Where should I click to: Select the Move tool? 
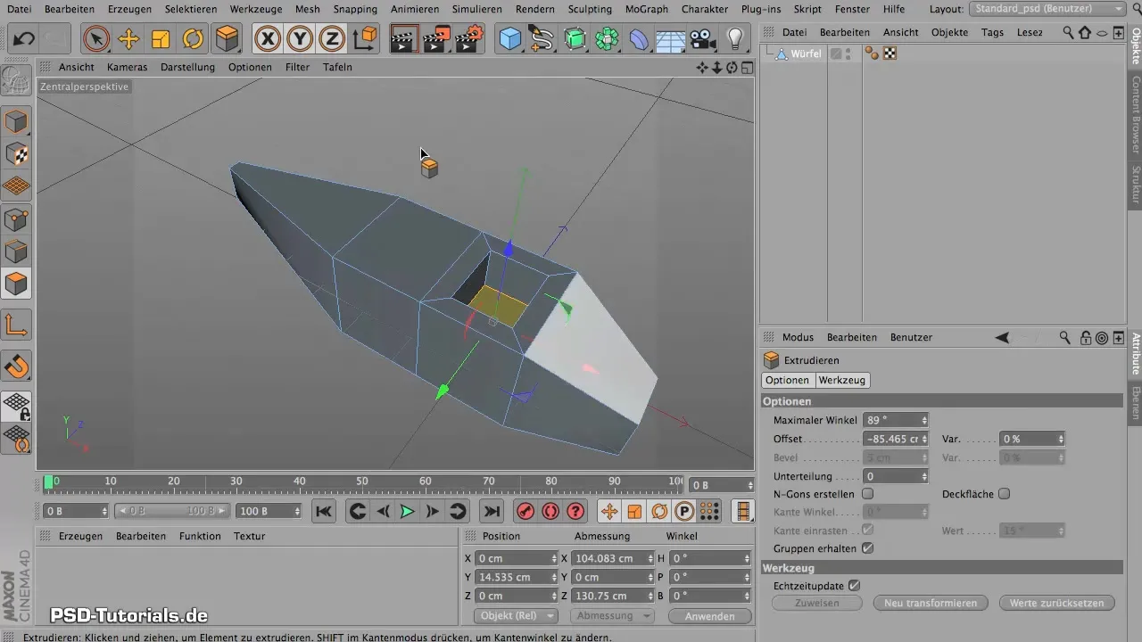(128, 39)
